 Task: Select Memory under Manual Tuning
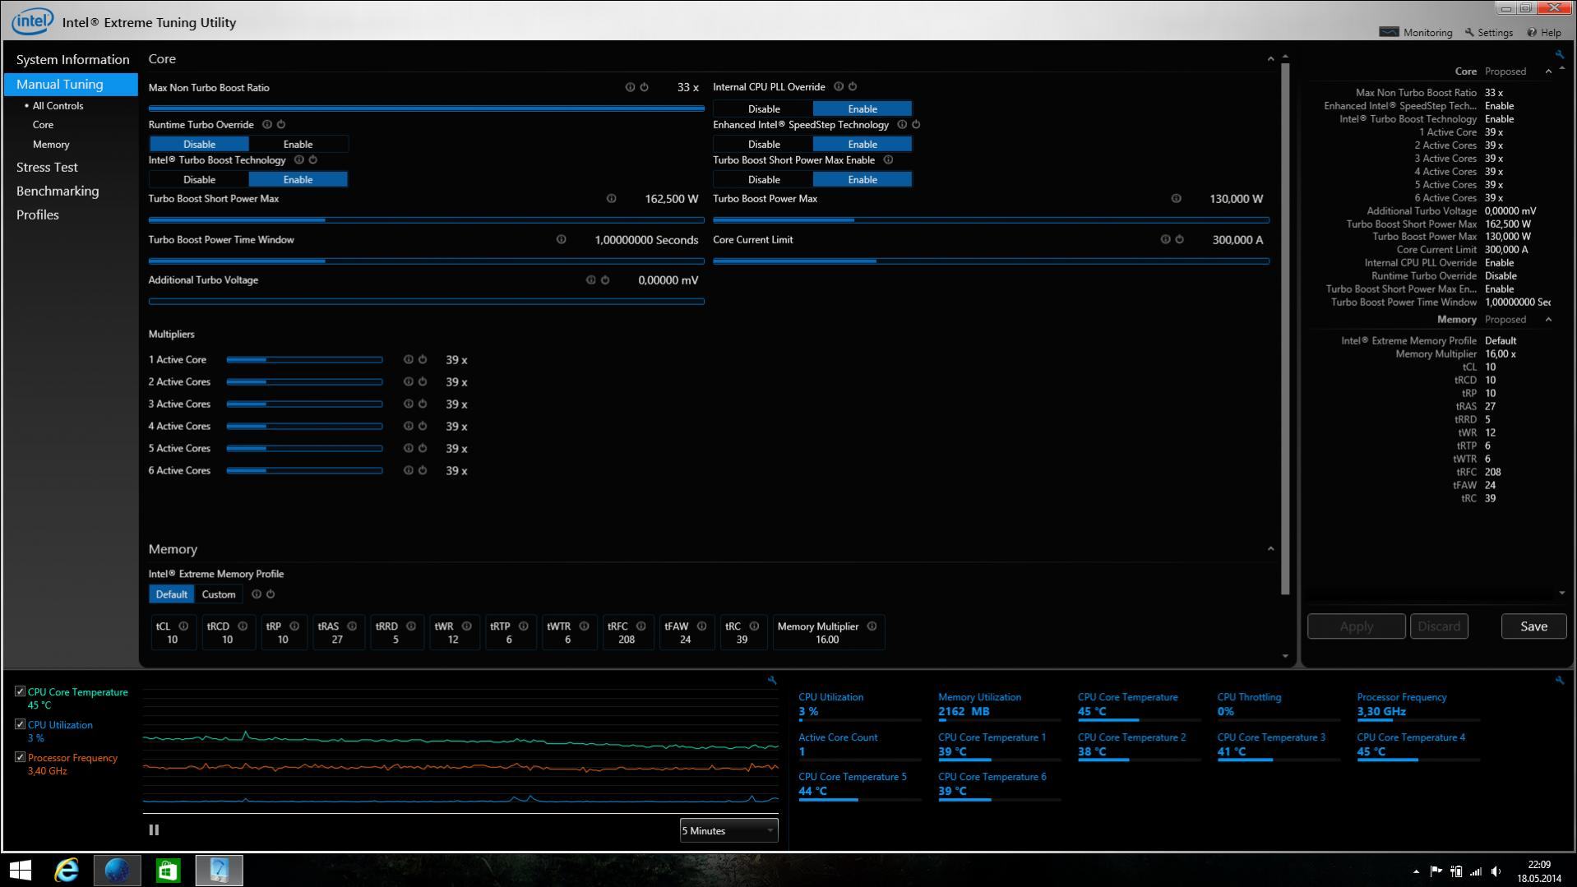51,145
